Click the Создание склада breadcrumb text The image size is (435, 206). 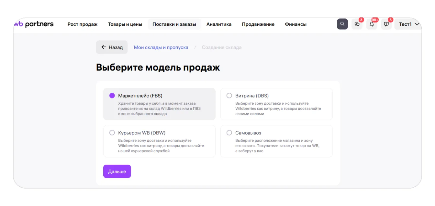tap(221, 47)
